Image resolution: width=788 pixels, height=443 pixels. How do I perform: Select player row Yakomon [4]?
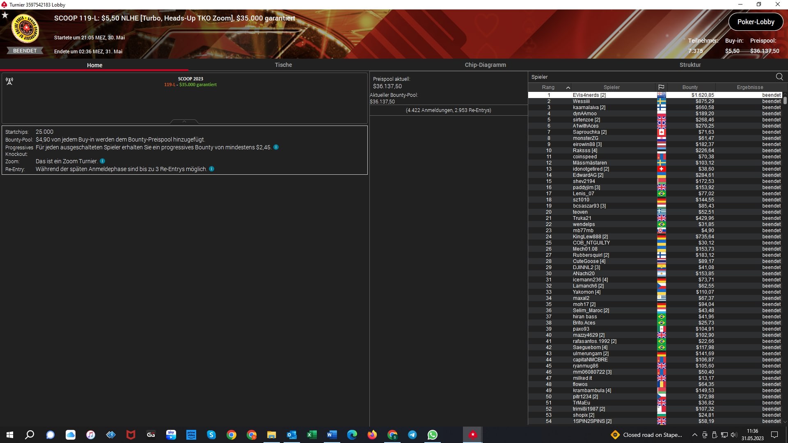click(655, 292)
